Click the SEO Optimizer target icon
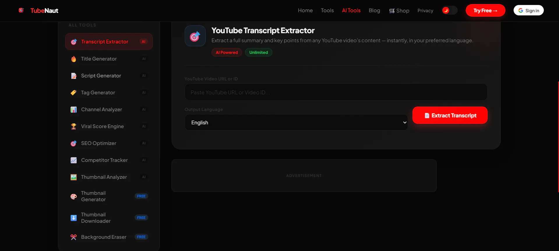The image size is (559, 251). point(74,143)
